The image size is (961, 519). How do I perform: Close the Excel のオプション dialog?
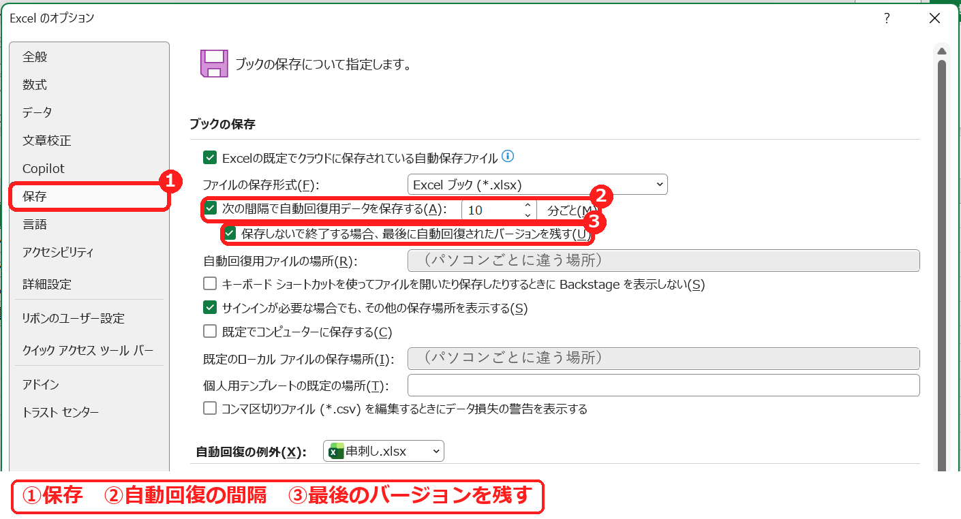click(934, 19)
